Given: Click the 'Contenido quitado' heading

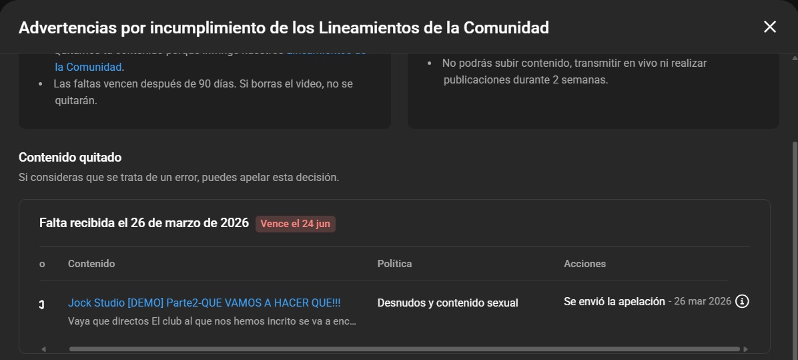Looking at the screenshot, I should point(69,158).
